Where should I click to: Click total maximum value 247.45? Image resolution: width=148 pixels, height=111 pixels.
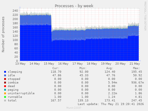coord(137,101)
